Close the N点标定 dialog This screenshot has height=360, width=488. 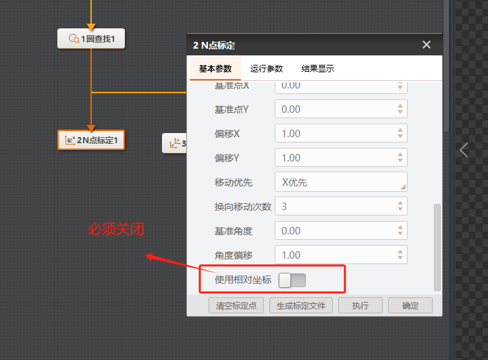(x=427, y=45)
